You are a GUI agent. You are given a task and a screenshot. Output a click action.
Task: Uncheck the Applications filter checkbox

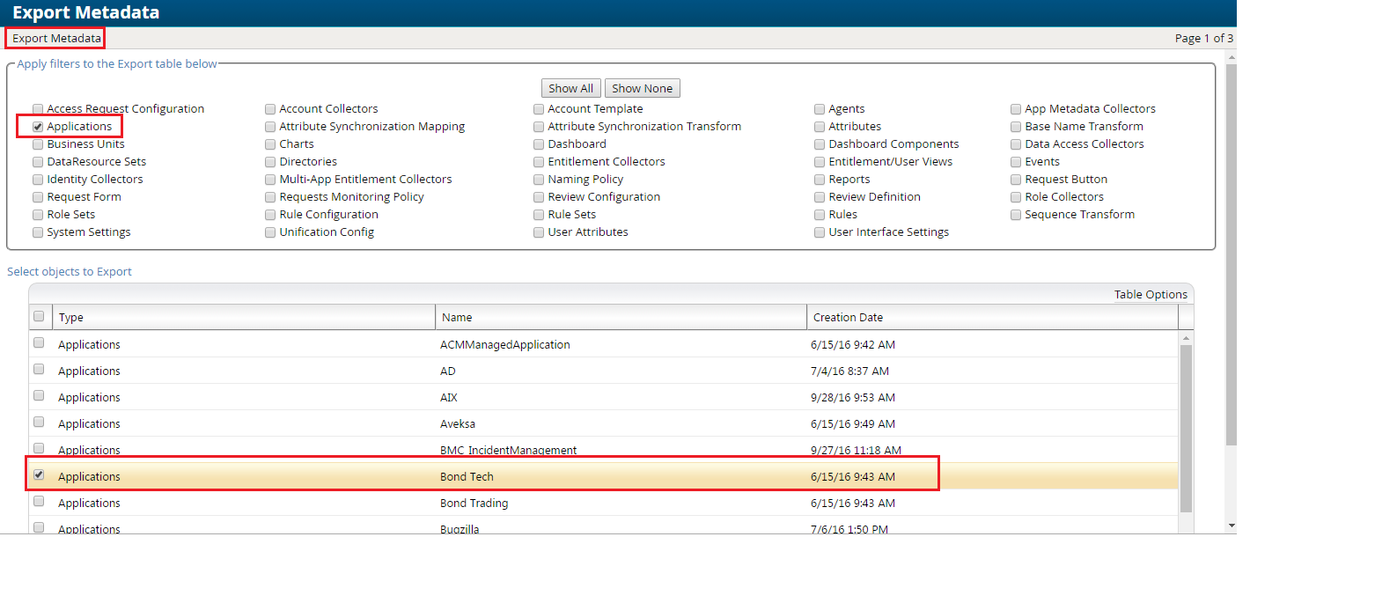click(38, 127)
